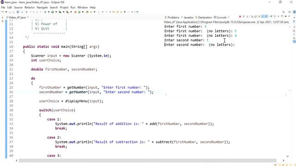Click the Open Console icon
Screen dimensions: 296x166
click(x=282, y=17)
